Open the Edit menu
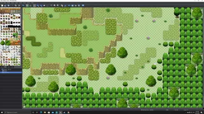This screenshot has height=114, width=204. 5,3
